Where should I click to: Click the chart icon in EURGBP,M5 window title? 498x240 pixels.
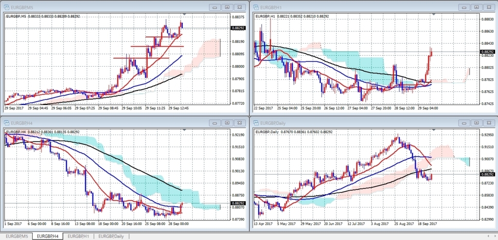[7, 7]
